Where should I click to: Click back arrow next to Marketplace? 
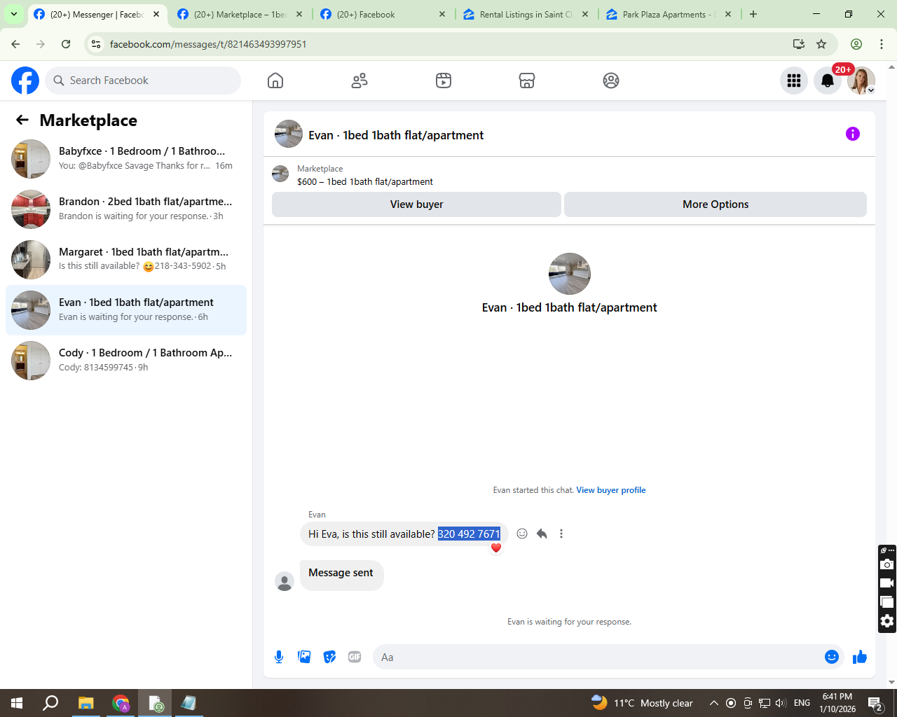tap(22, 120)
